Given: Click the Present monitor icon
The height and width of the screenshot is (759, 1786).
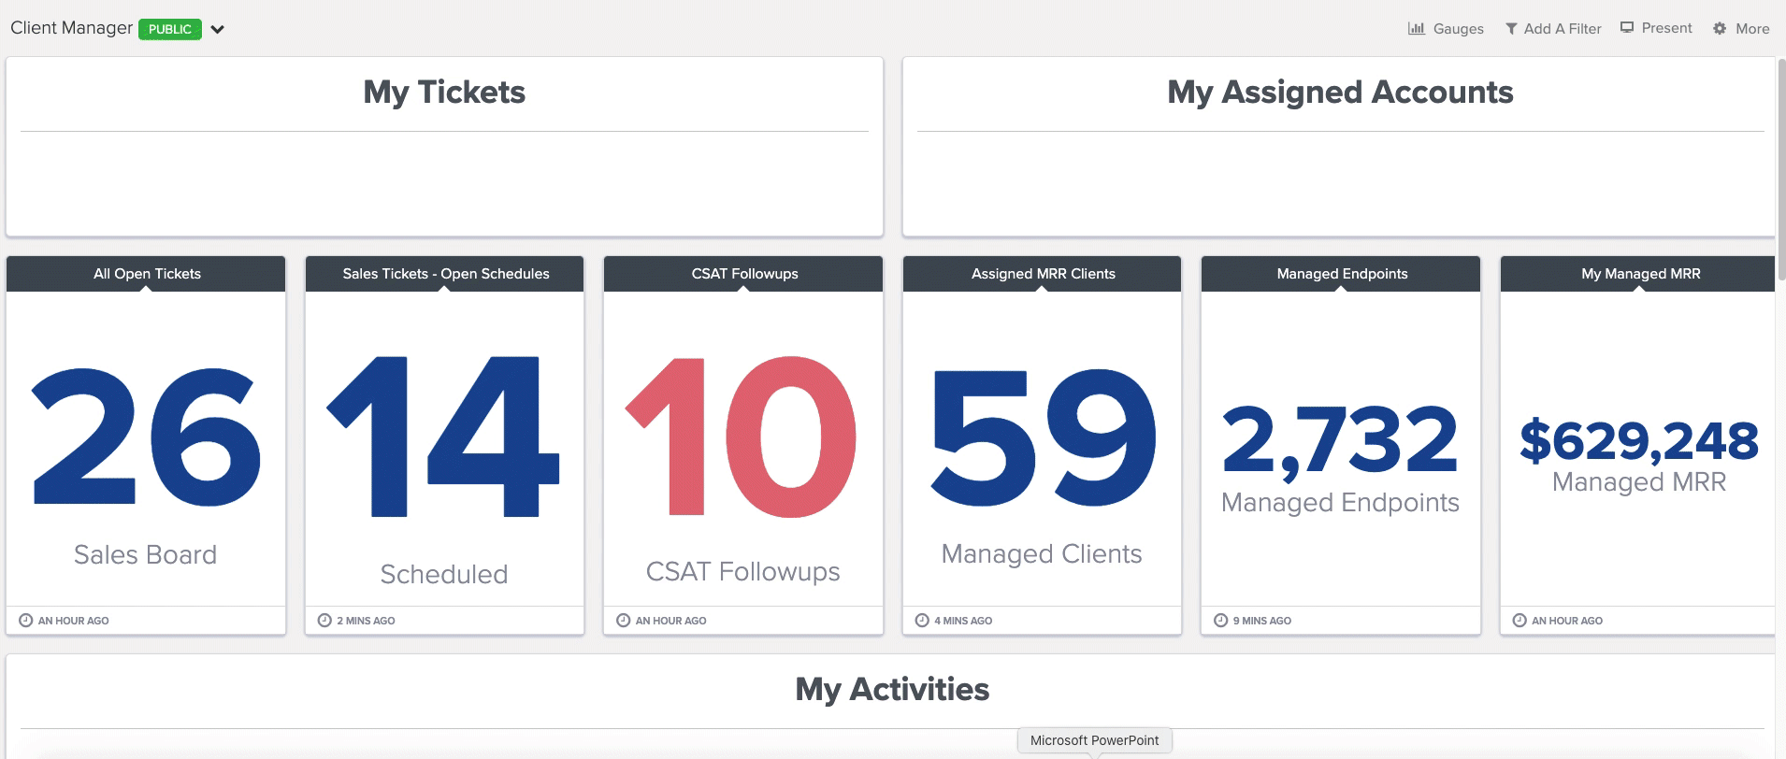Looking at the screenshot, I should tap(1627, 28).
